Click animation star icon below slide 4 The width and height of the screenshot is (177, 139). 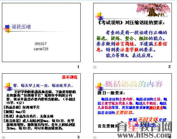coord(95,137)
